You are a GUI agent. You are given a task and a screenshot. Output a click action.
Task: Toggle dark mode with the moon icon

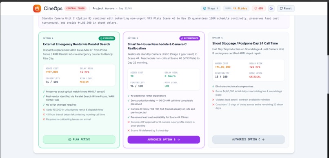[271, 9]
